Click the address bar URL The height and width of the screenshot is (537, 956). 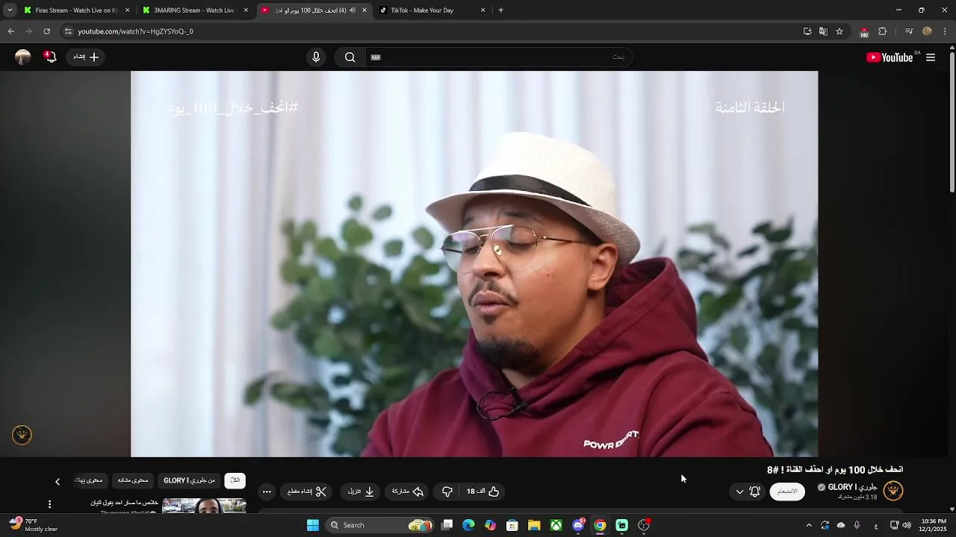click(x=135, y=31)
